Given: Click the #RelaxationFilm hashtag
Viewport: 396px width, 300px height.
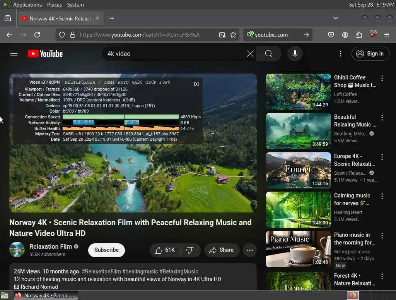Looking at the screenshot, I should (x=101, y=271).
